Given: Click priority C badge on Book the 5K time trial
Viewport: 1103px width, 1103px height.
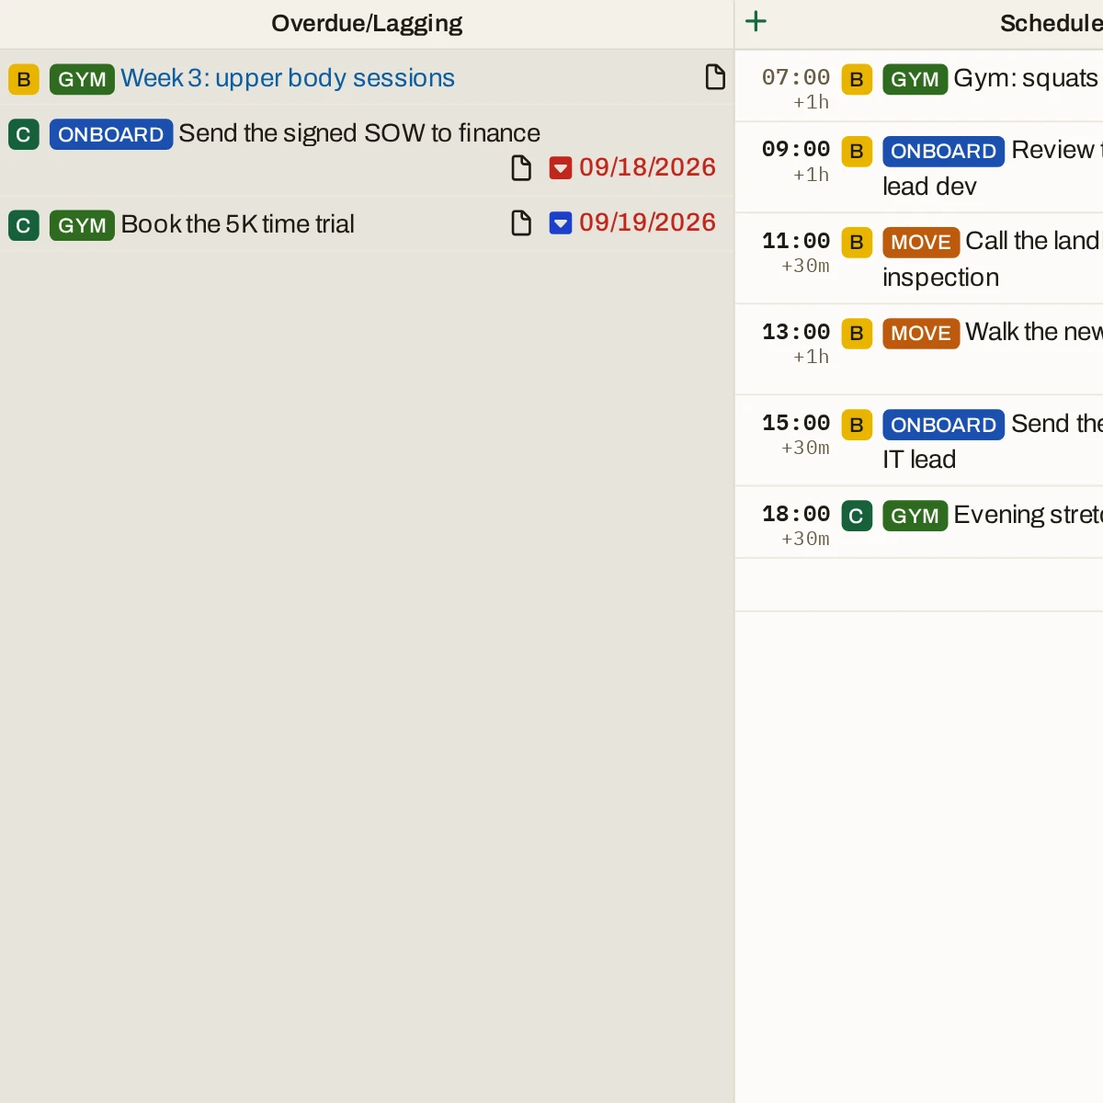Looking at the screenshot, I should pos(24,225).
